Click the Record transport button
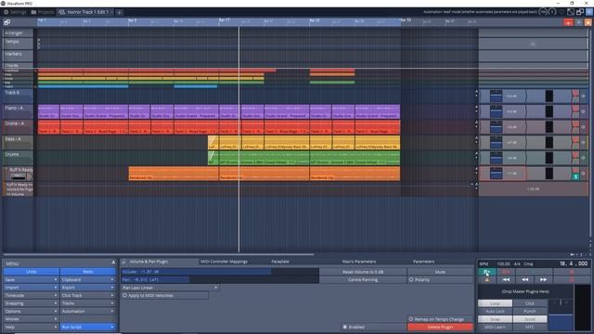Image resolution: width=594 pixels, height=334 pixels. click(x=506, y=272)
